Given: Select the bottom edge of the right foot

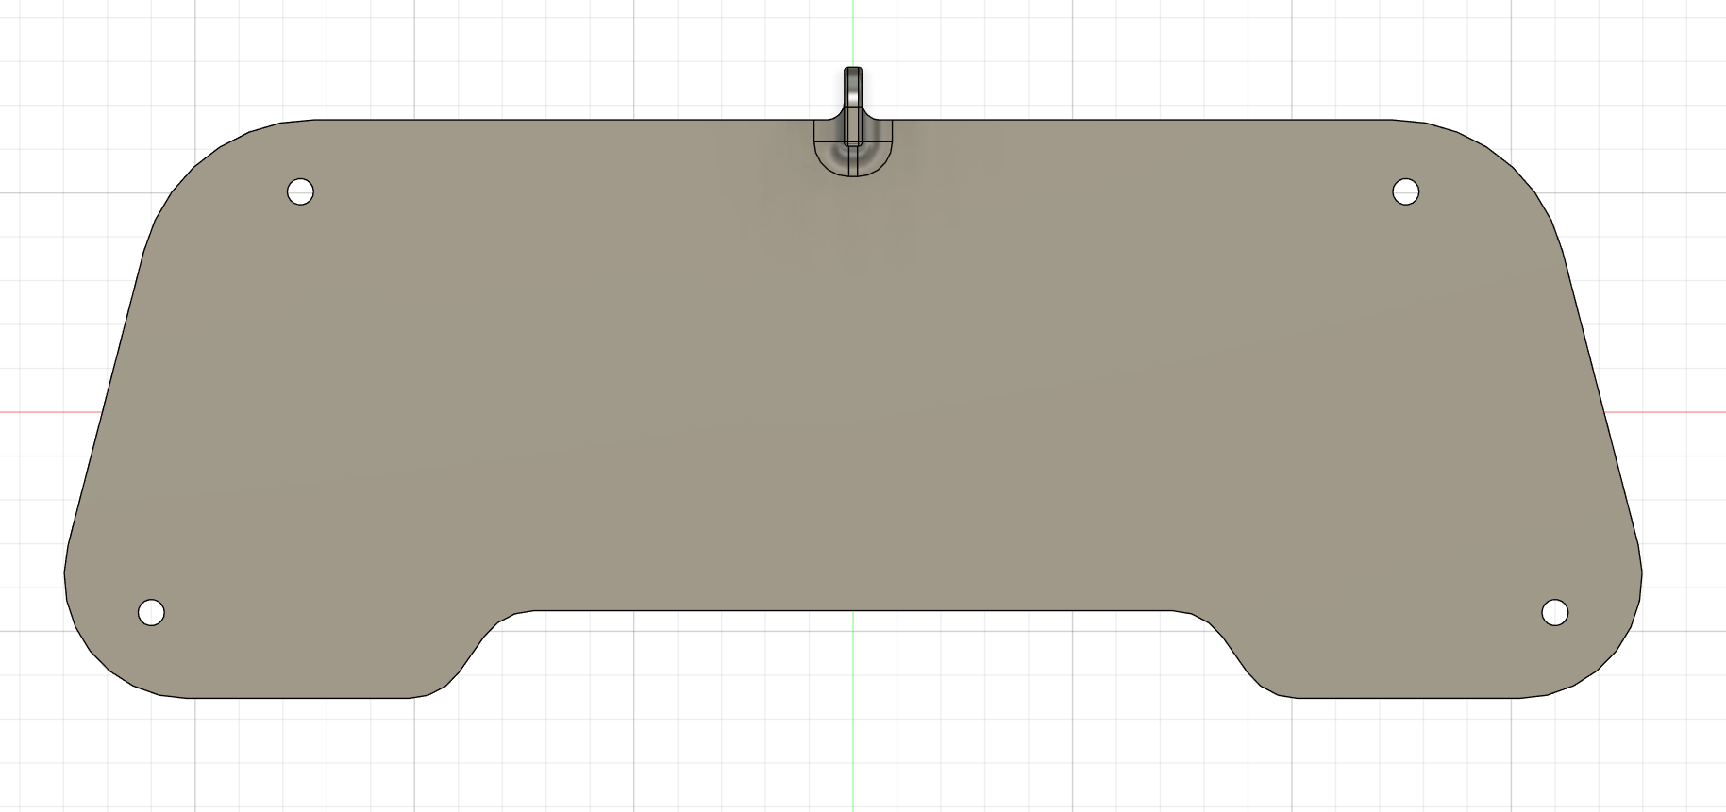Looking at the screenshot, I should 1406,698.
